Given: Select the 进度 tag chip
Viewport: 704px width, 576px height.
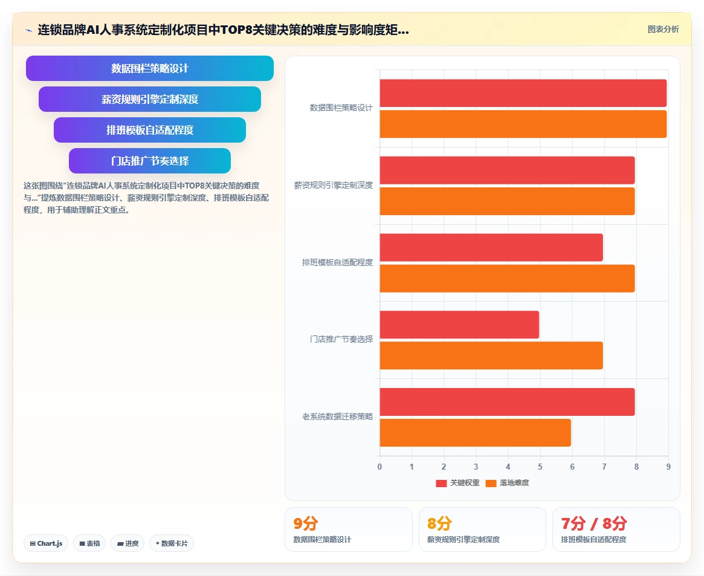Looking at the screenshot, I should click(128, 543).
